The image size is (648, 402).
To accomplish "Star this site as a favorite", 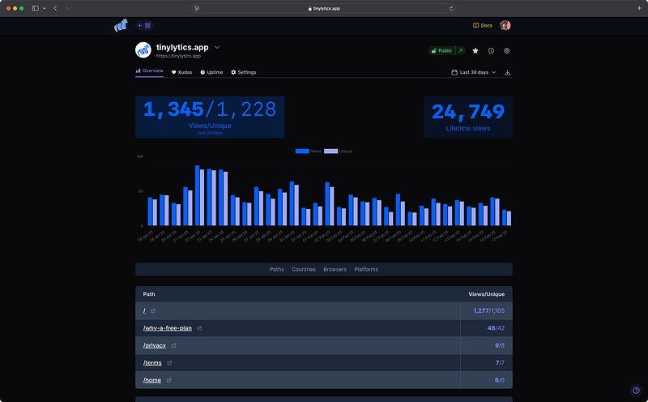I will click(x=475, y=50).
